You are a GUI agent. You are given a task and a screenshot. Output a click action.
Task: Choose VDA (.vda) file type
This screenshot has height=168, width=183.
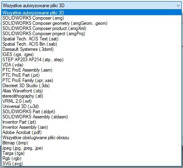pyautogui.click(x=91, y=65)
